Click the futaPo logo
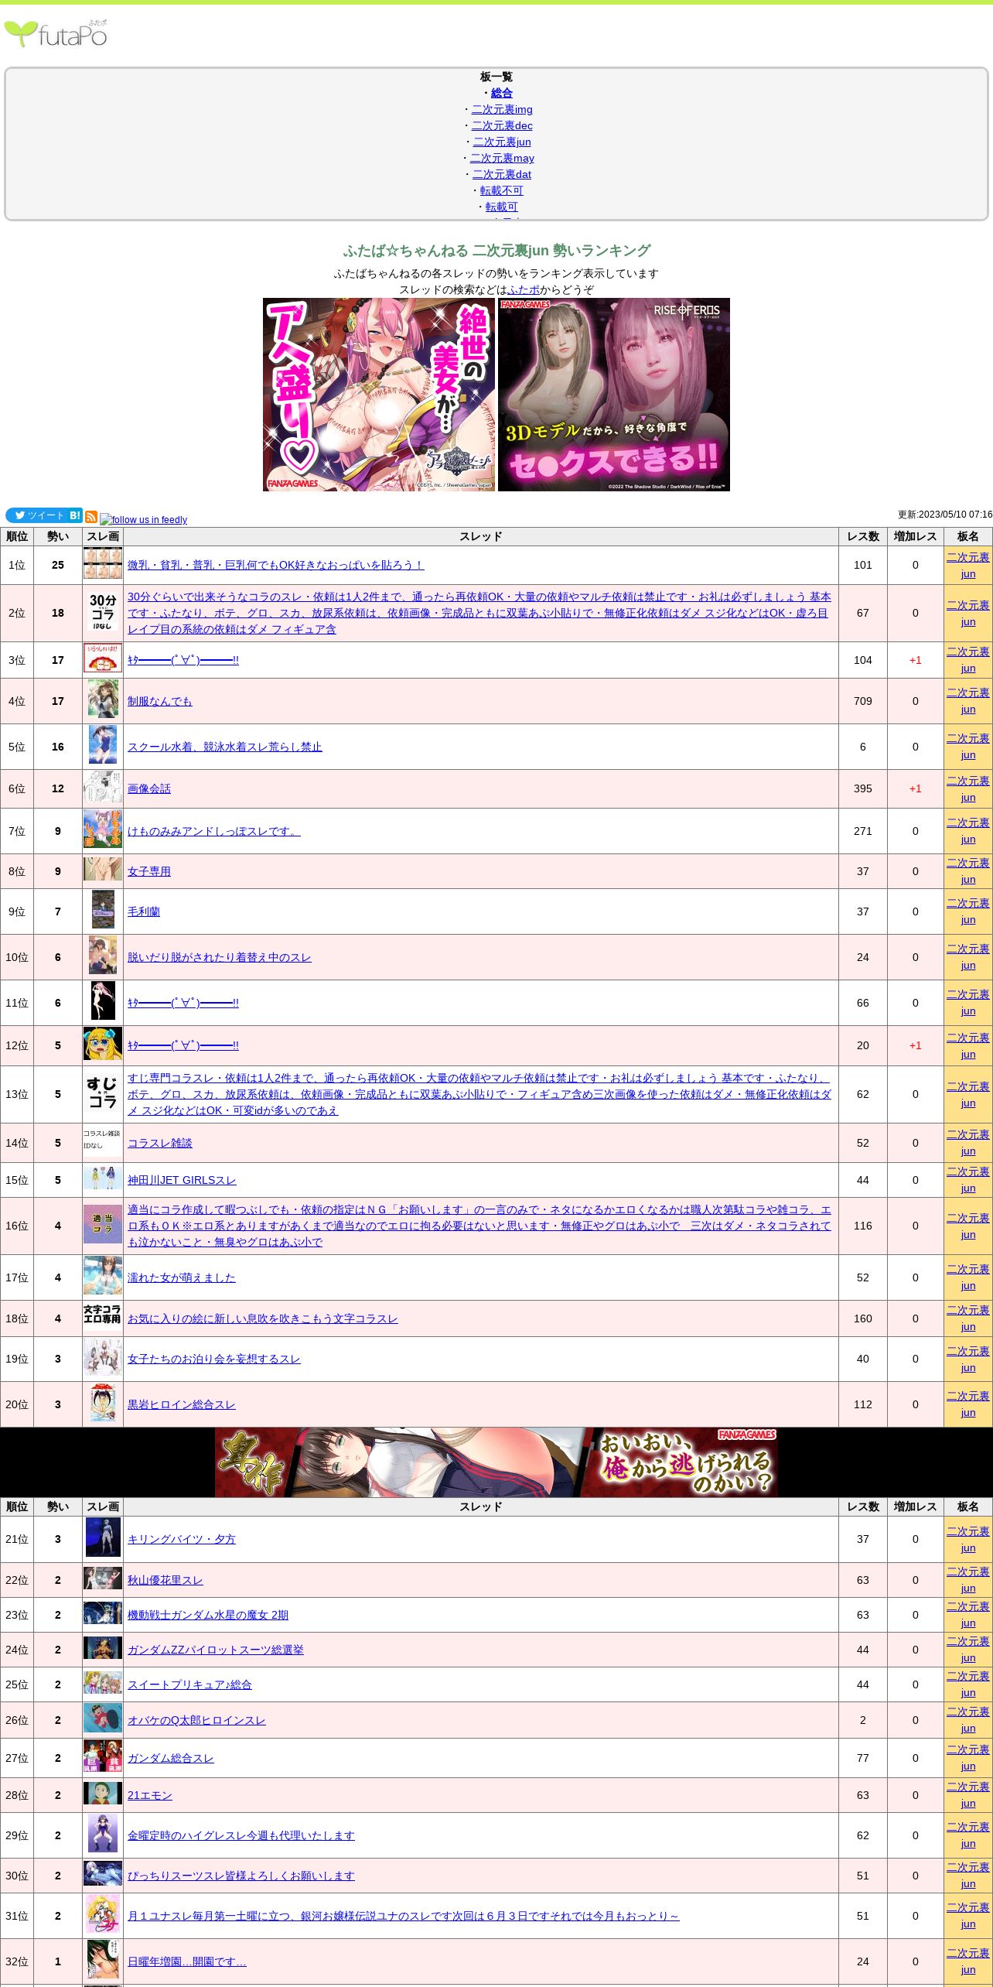 coord(56,33)
